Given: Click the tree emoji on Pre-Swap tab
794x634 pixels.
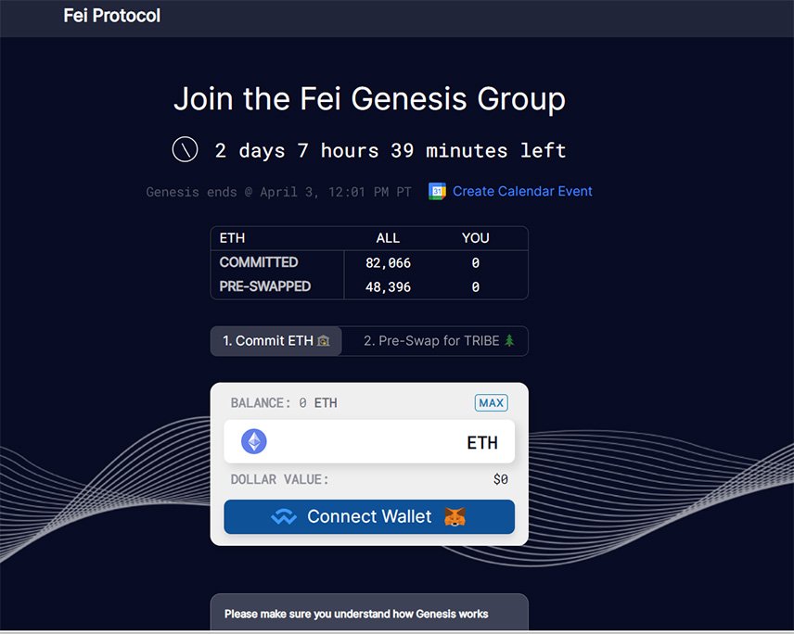Looking at the screenshot, I should tap(508, 341).
